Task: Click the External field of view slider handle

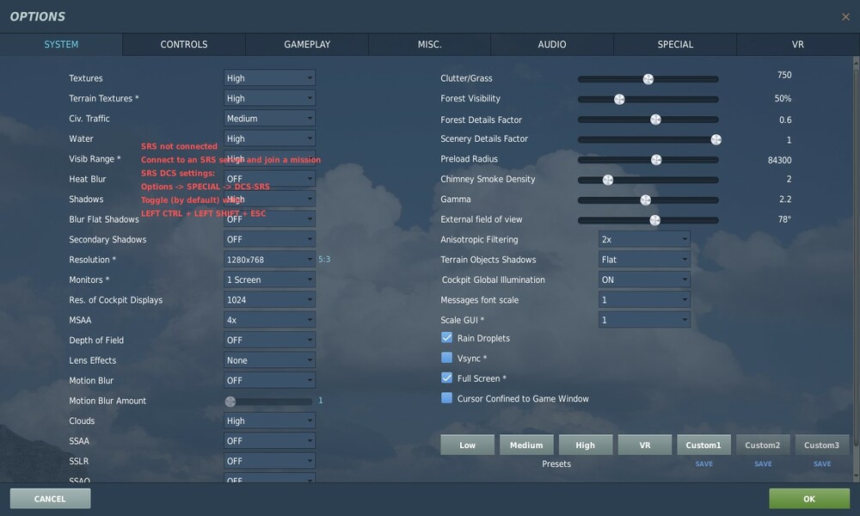Action: (654, 220)
